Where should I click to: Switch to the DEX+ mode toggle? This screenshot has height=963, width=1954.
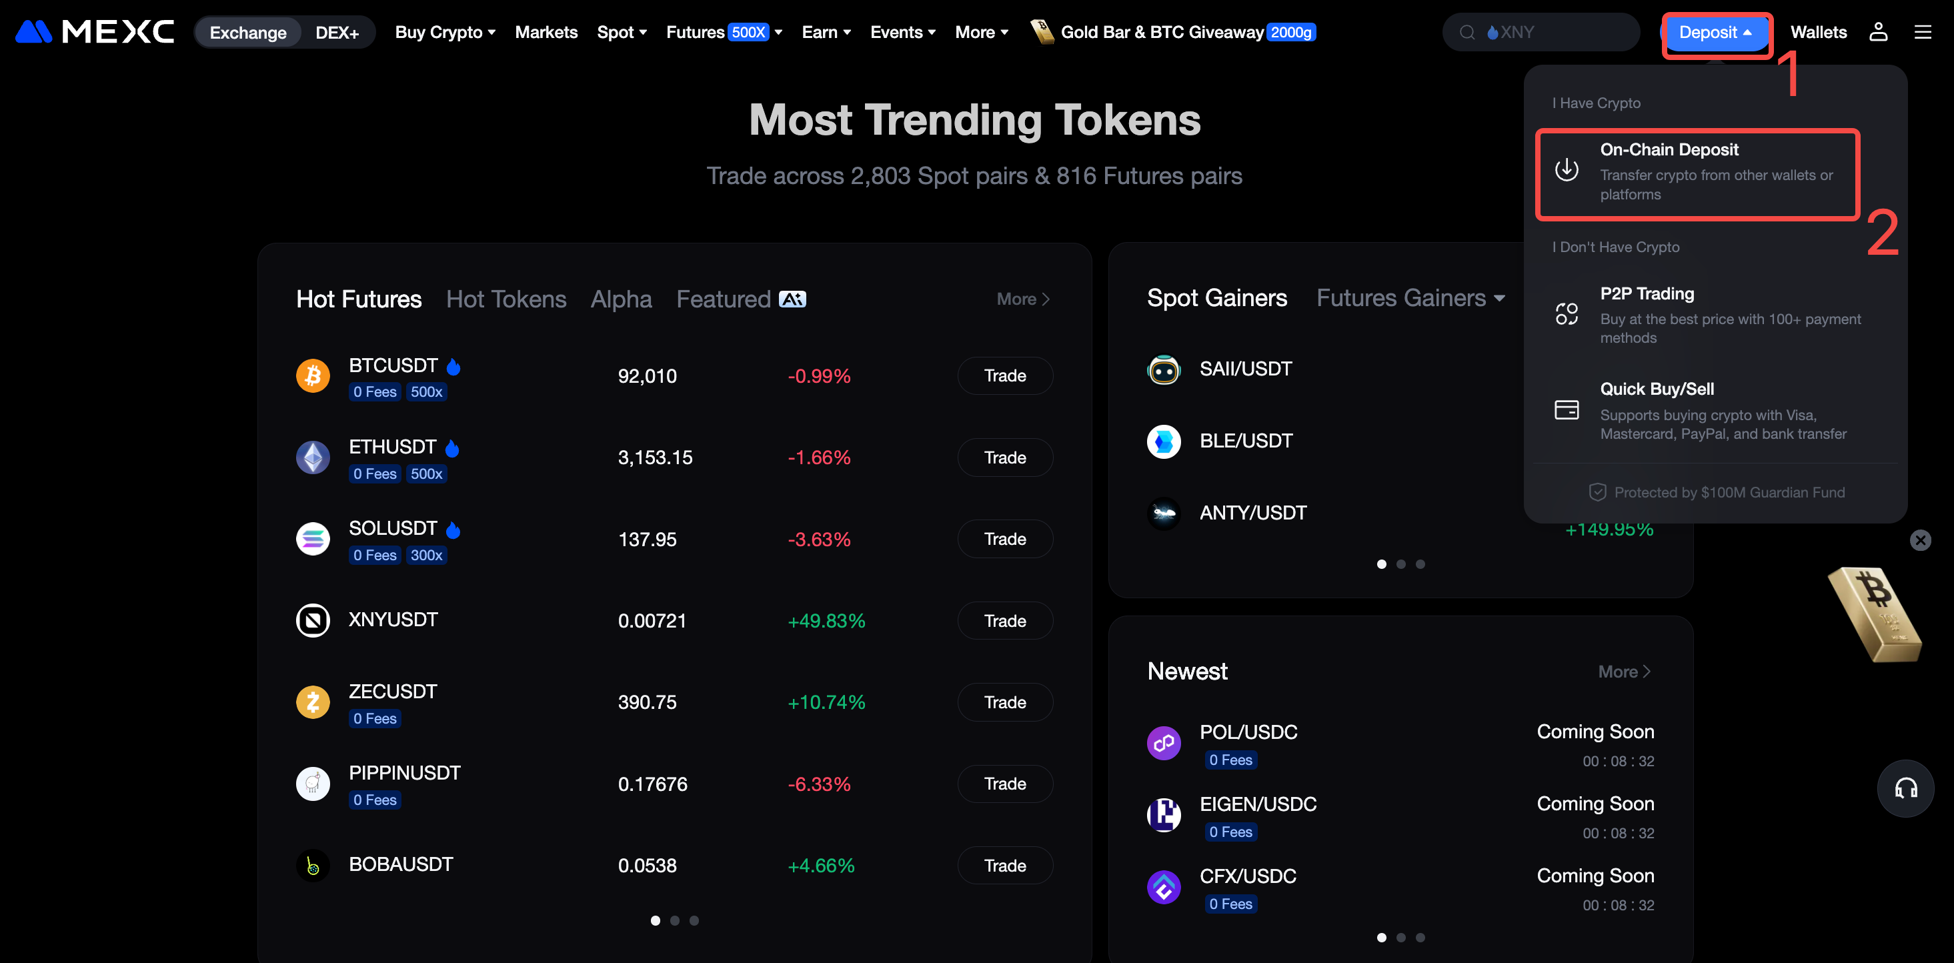[337, 33]
